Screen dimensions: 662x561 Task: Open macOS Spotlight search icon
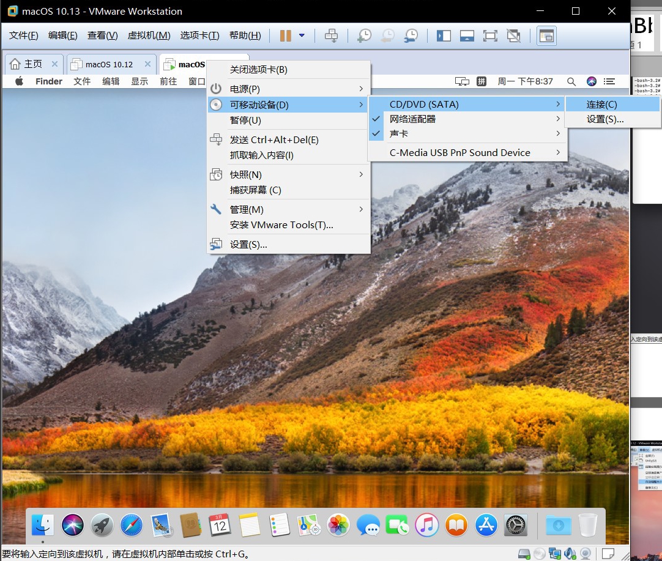(x=571, y=81)
